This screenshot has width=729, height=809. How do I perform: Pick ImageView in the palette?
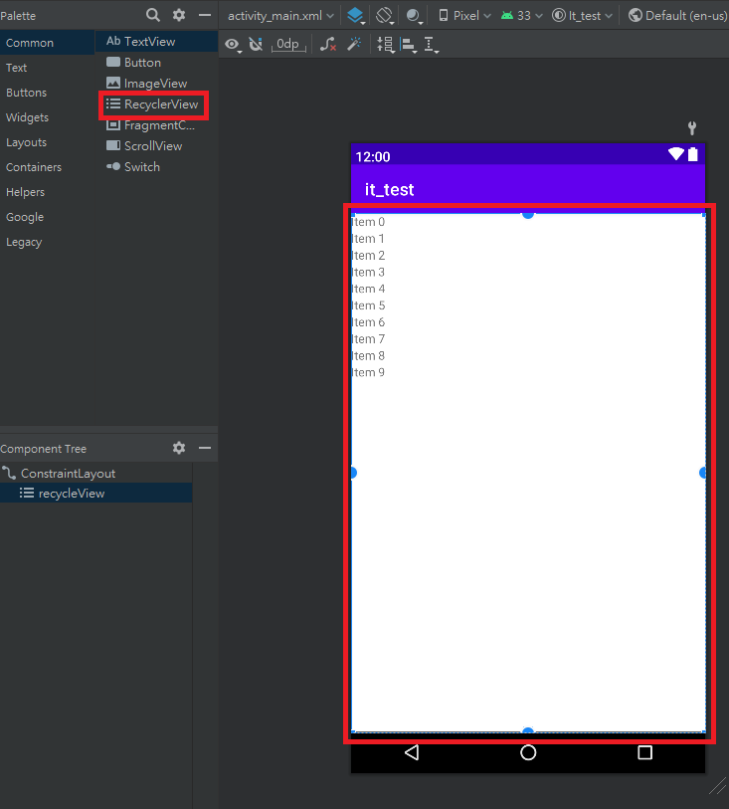coord(157,84)
